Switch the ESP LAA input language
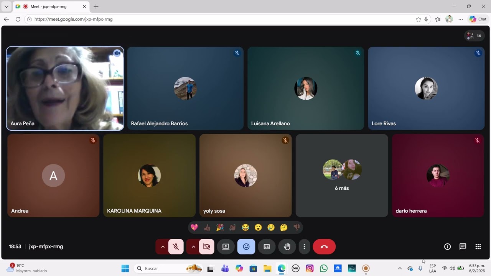The image size is (491, 276). click(433, 268)
